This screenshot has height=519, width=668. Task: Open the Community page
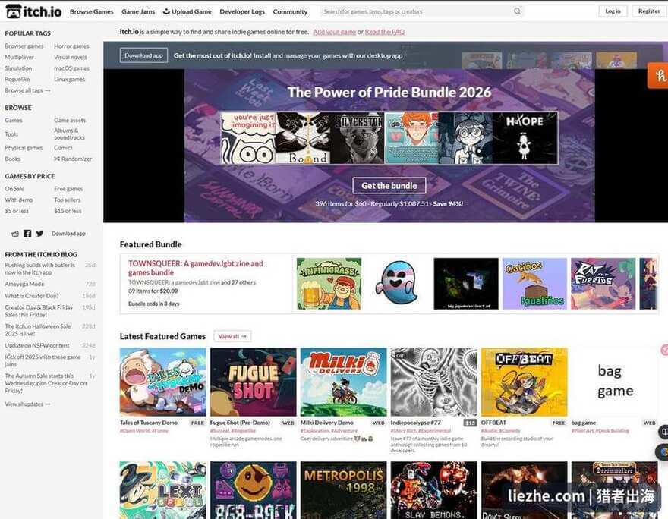click(290, 11)
